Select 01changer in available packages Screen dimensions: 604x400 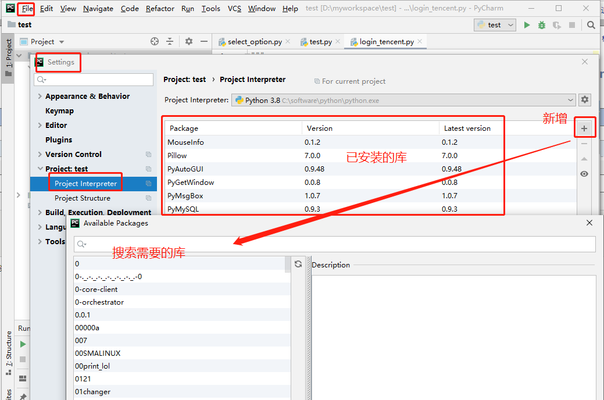[182, 391]
